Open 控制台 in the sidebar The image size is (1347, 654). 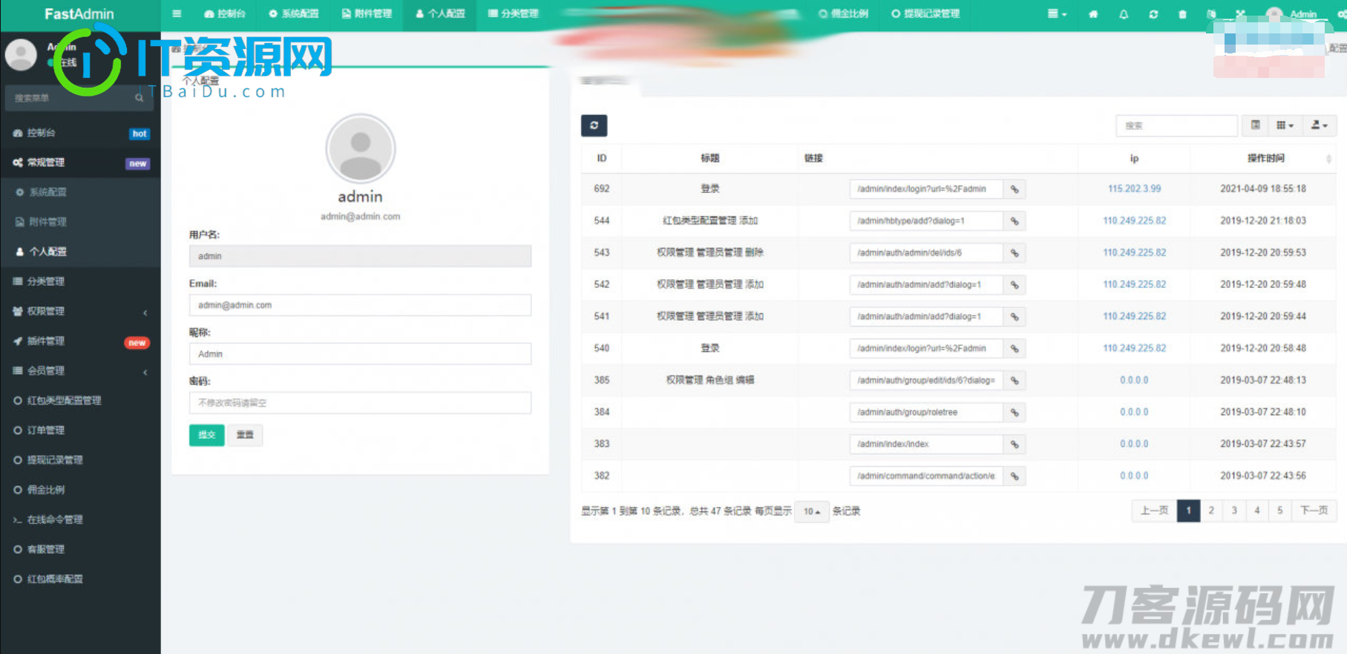[x=80, y=133]
